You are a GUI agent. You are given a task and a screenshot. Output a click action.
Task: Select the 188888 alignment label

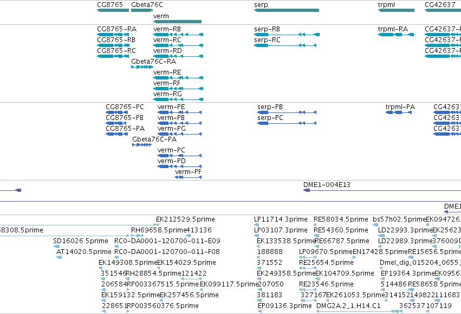click(x=270, y=252)
